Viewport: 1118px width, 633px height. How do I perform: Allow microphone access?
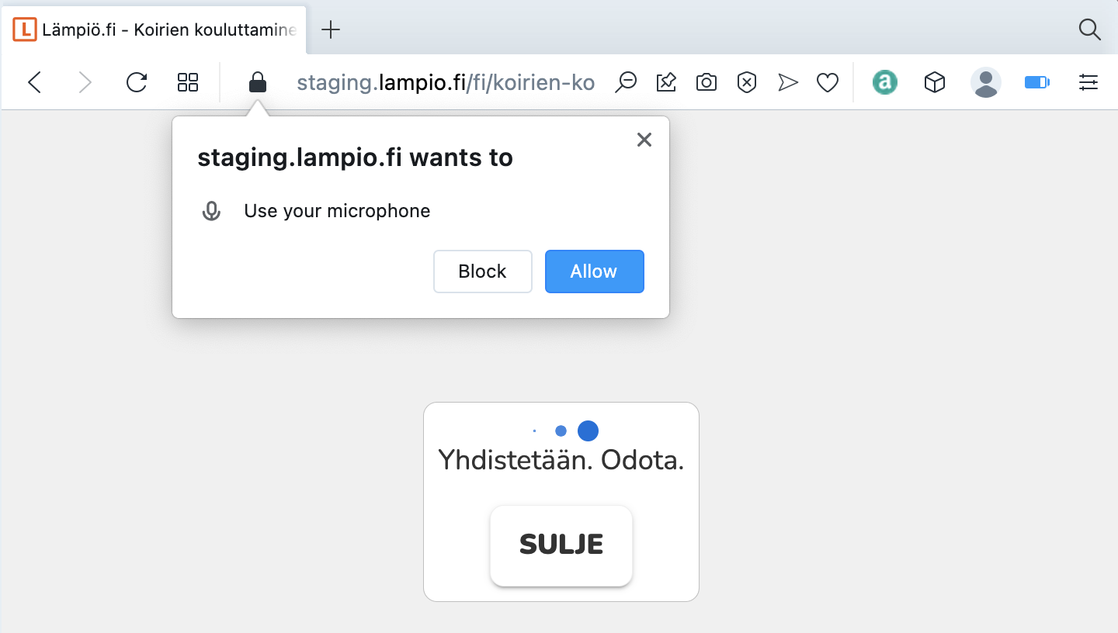pyautogui.click(x=595, y=272)
